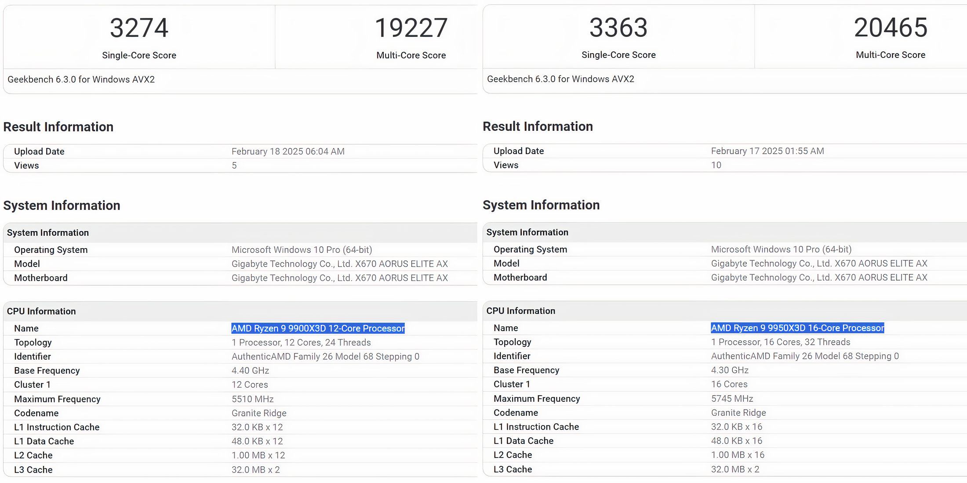
Task: Click the right Granite Ridge codename value
Action: pos(738,413)
